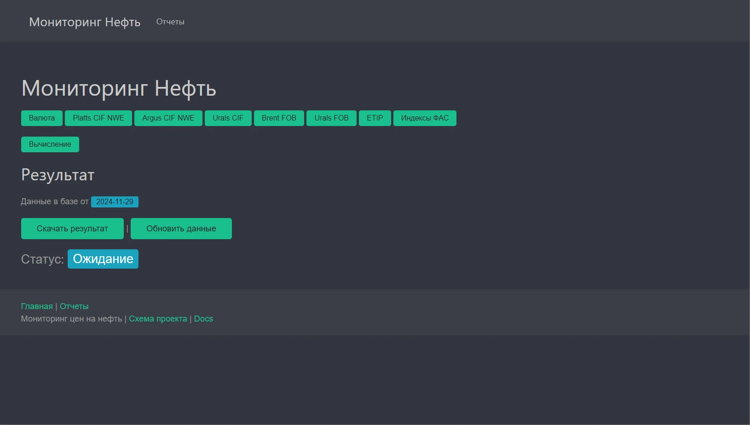The height and width of the screenshot is (425, 750).
Task: Click the Ожидание status badge
Action: pos(103,259)
